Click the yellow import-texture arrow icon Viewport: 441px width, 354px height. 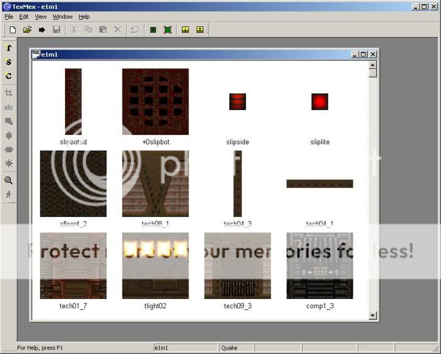click(x=186, y=29)
